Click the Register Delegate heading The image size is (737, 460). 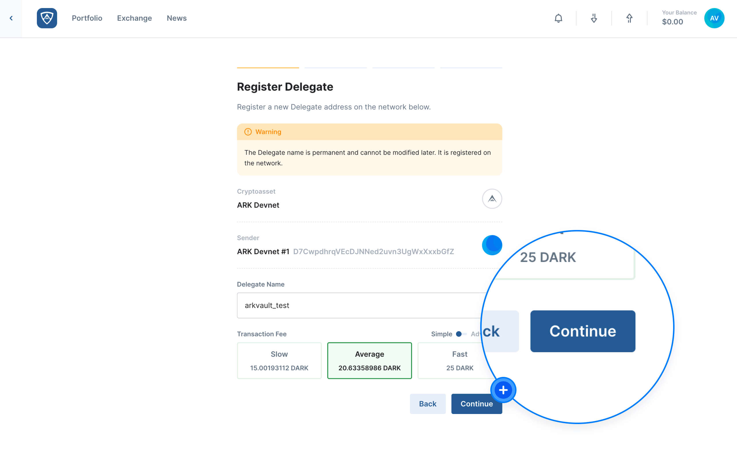285,87
